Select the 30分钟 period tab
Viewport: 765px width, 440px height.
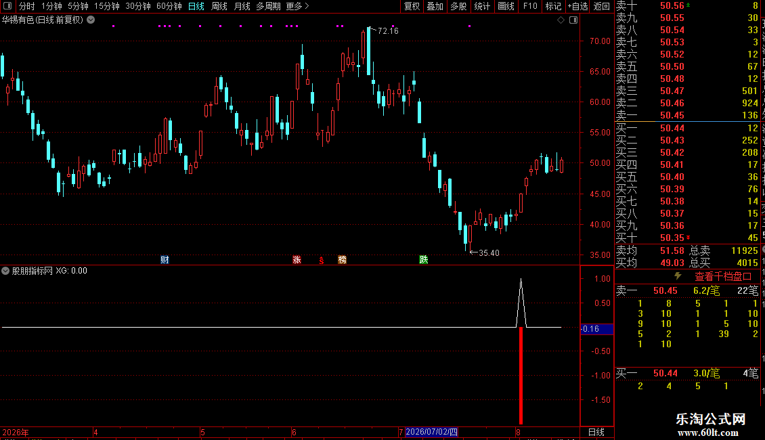click(137, 6)
